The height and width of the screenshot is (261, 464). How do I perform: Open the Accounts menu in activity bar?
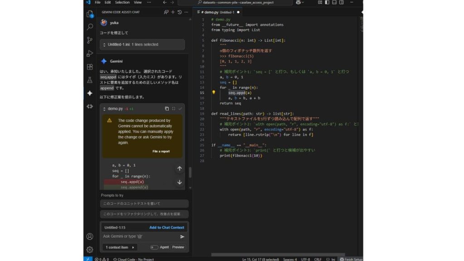pyautogui.click(x=90, y=237)
